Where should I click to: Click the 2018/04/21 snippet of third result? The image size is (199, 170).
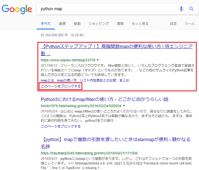(116, 163)
